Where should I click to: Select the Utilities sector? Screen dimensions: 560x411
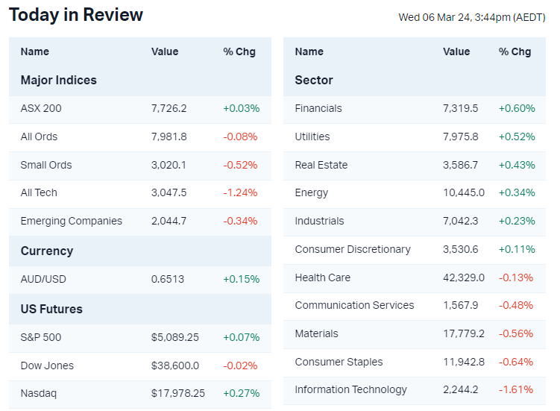click(x=312, y=137)
